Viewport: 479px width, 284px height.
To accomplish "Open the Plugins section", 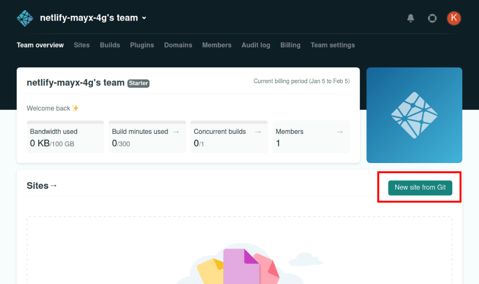I will [x=142, y=45].
